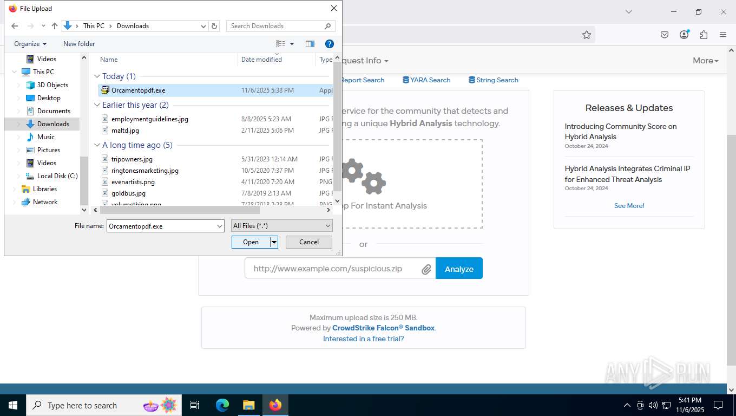The width and height of the screenshot is (736, 416).
Task: Open the Firefox extensions puzzle icon
Action: (x=704, y=35)
